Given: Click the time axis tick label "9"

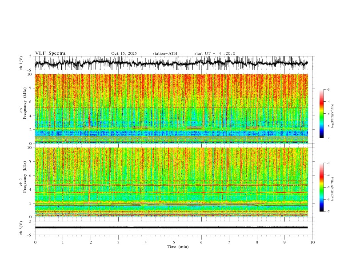Looking at the screenshot, I should [284, 242].
